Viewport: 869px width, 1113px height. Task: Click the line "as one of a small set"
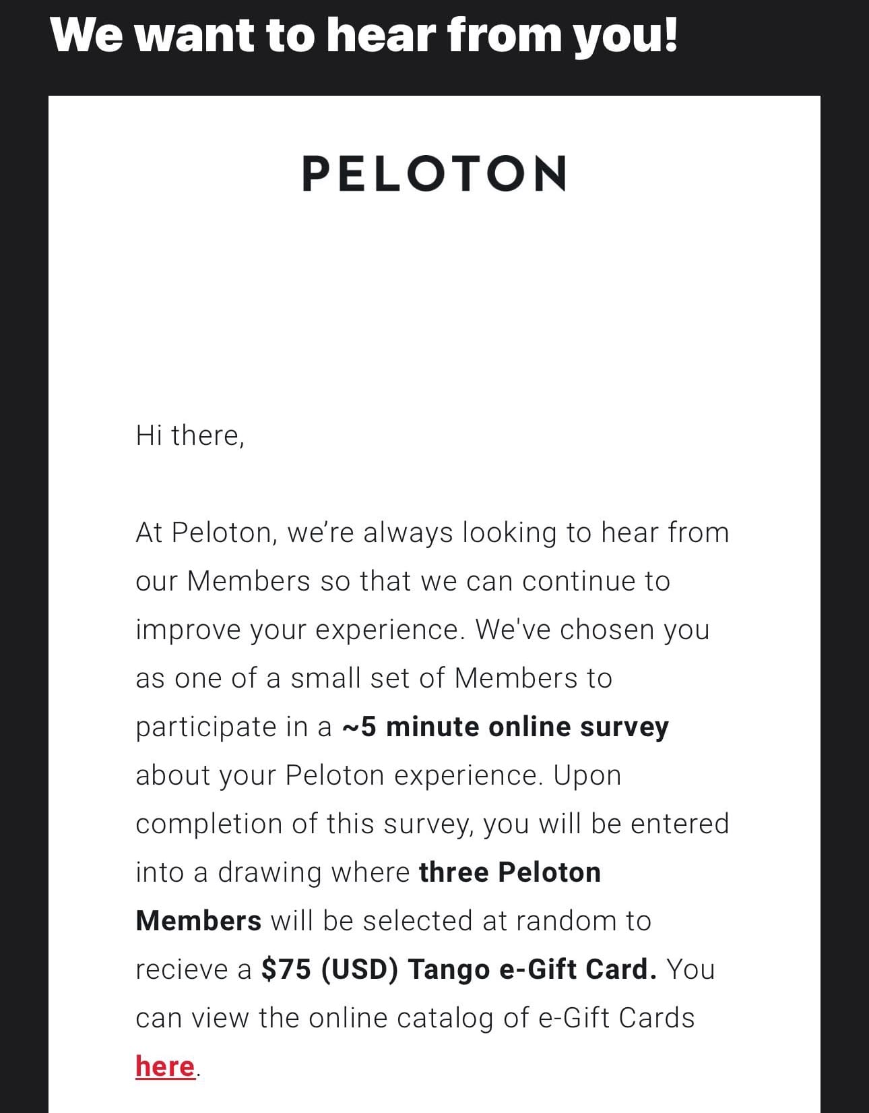pos(374,678)
